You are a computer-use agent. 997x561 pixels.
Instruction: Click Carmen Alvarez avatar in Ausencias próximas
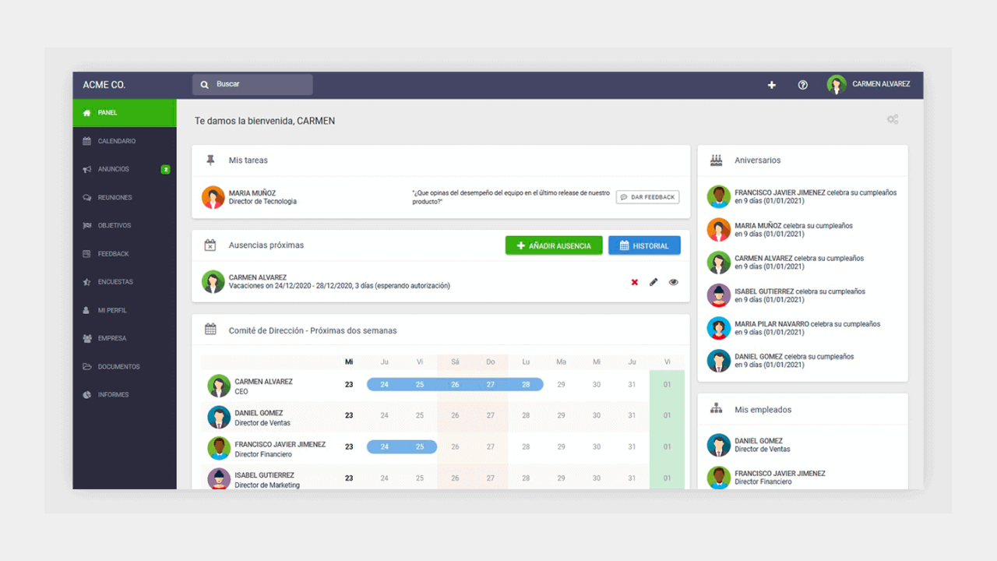213,281
